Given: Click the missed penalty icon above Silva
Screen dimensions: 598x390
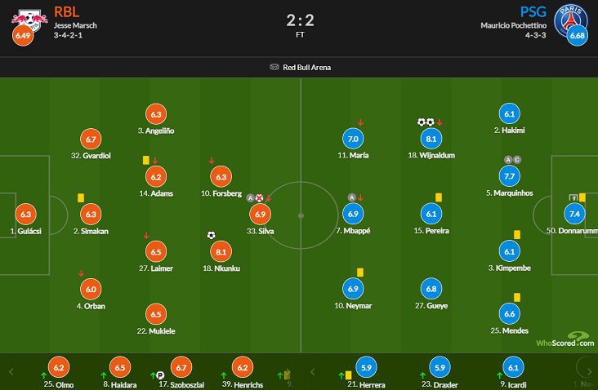Looking at the screenshot, I should [x=259, y=198].
